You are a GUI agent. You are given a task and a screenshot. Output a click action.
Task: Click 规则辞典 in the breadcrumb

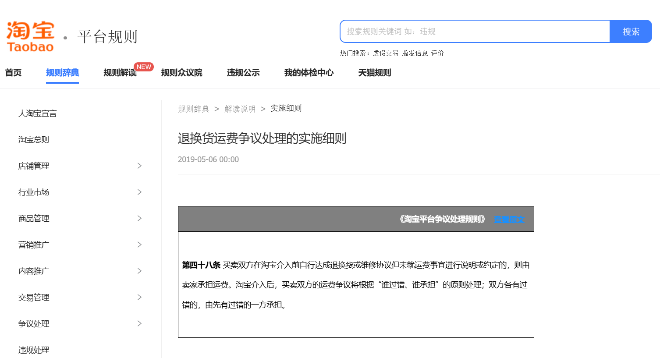194,109
